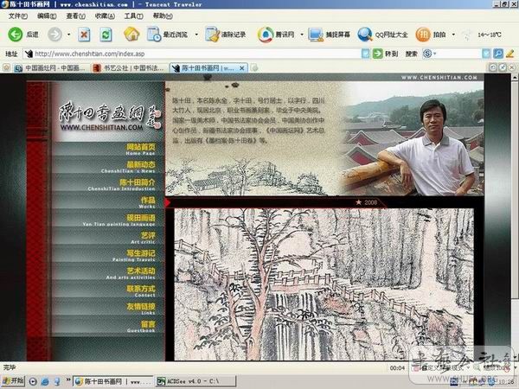Image resolution: width=519 pixels, height=389 pixels.
Task: Expand the 最近浏览 dropdown arrow
Action: [x=196, y=35]
